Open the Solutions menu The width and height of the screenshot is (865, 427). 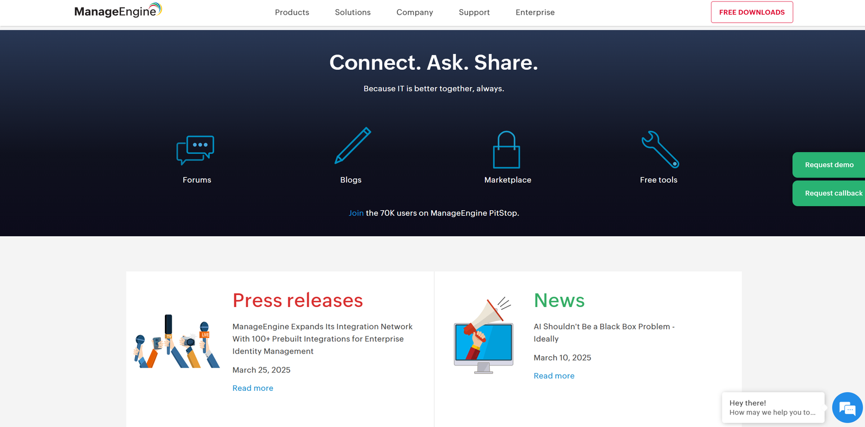tap(352, 12)
